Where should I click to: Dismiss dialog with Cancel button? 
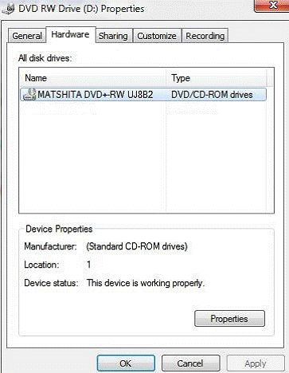[190, 363]
